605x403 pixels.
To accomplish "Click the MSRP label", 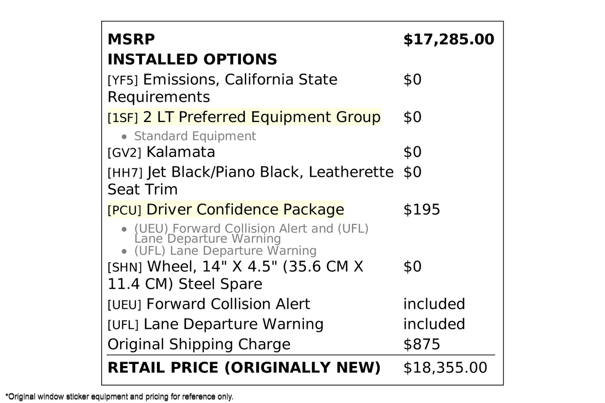I will click(x=131, y=39).
